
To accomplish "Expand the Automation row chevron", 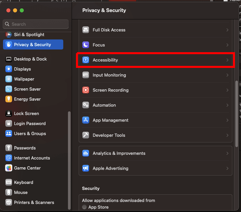I will tap(227, 105).
